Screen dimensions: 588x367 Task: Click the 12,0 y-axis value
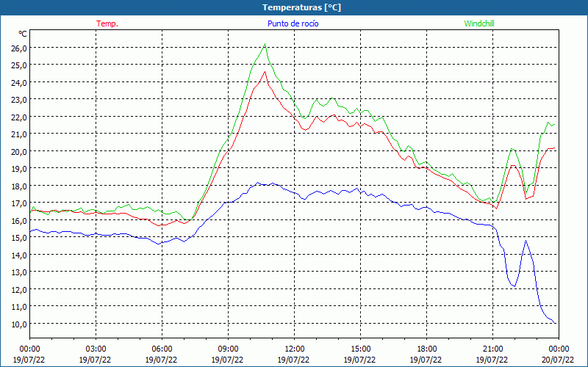[x=19, y=289]
